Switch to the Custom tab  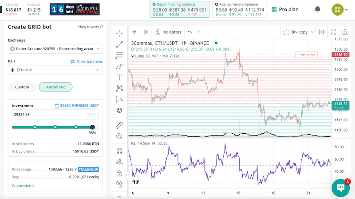(x=22, y=87)
